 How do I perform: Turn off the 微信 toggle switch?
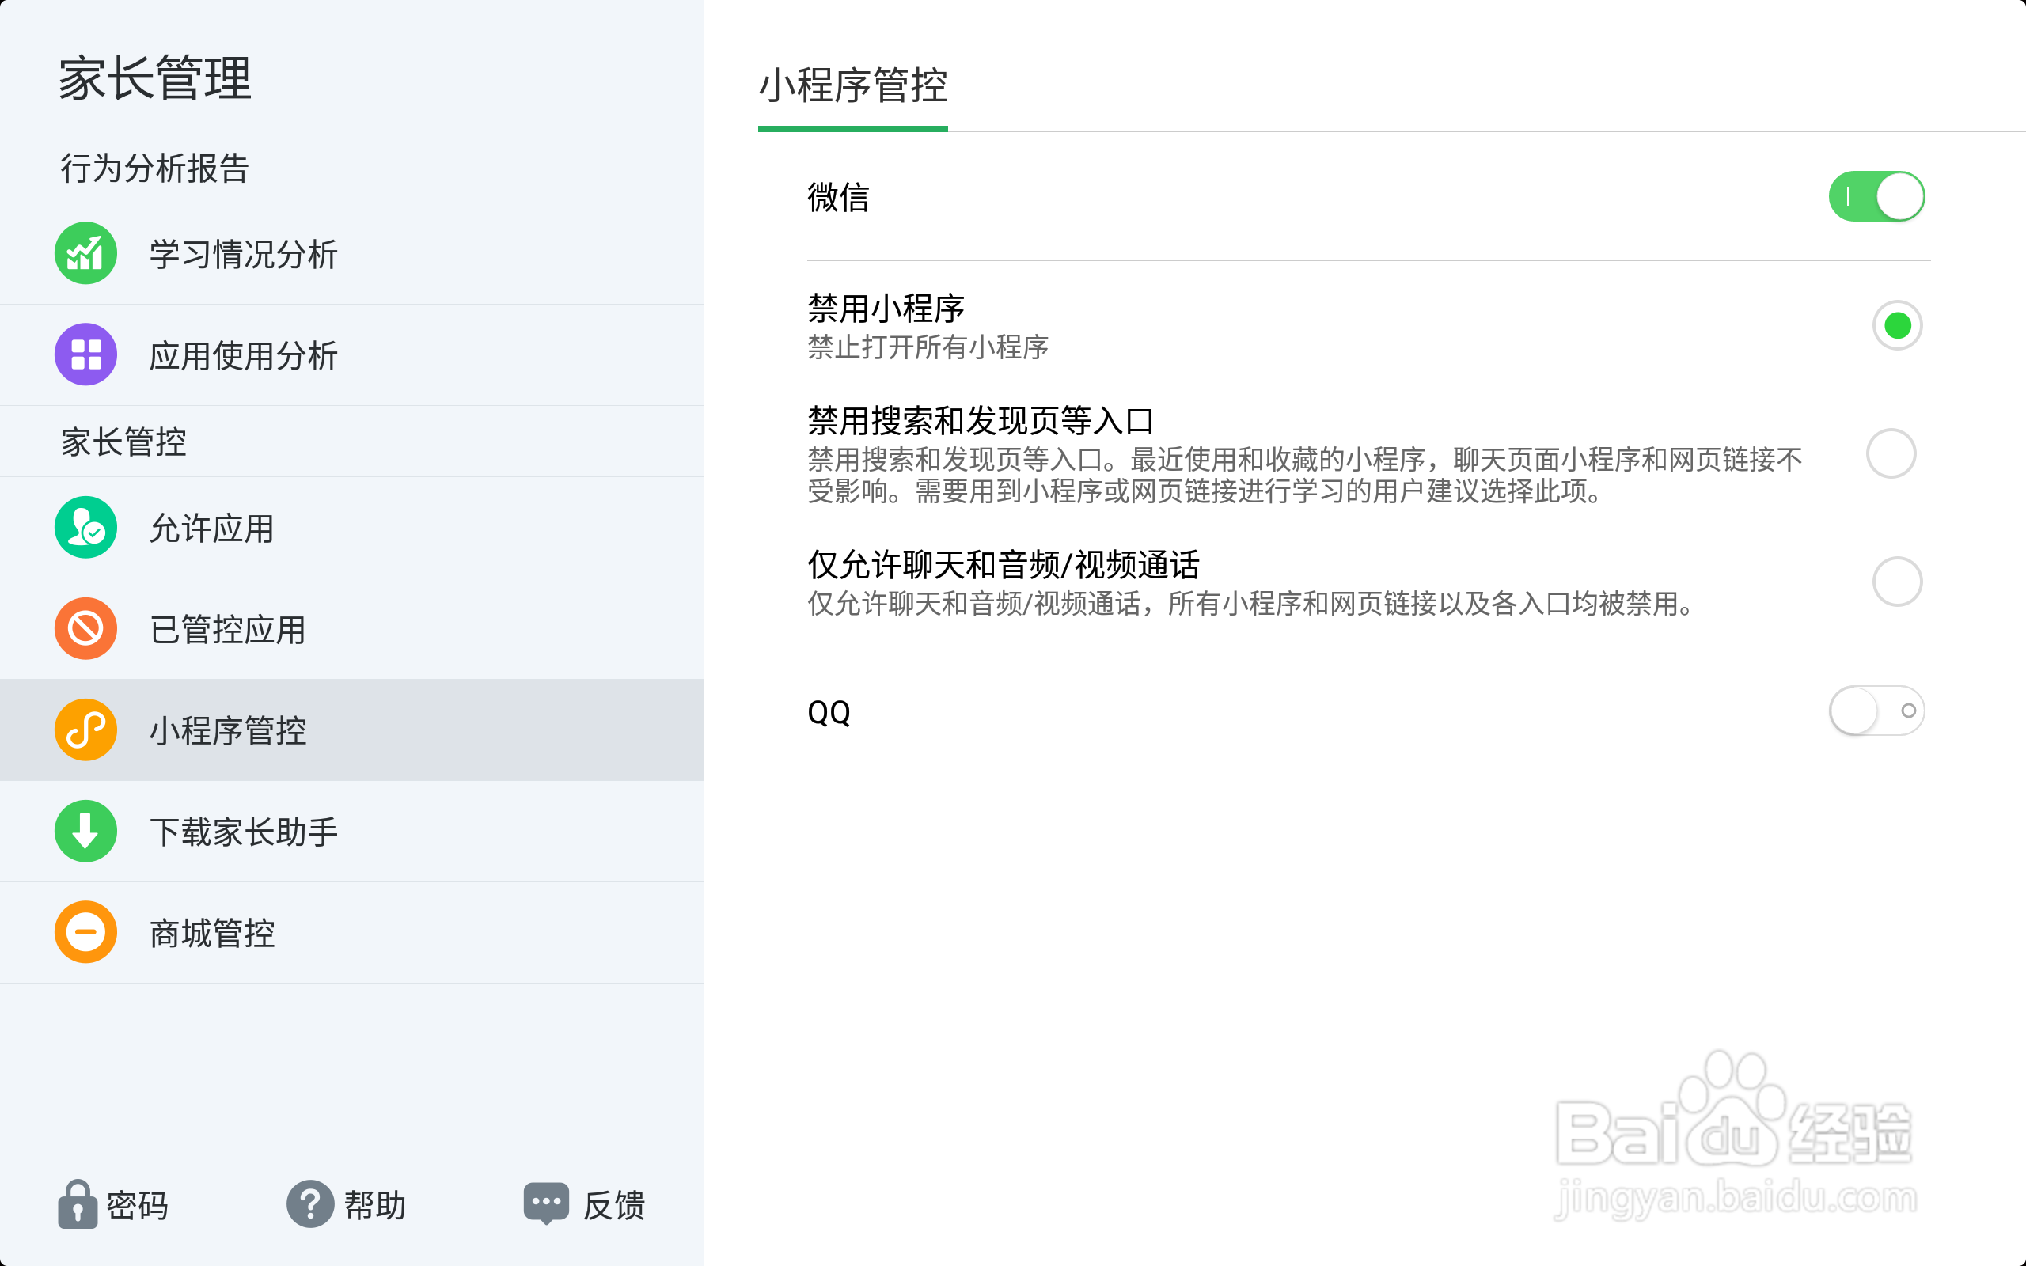1876,197
